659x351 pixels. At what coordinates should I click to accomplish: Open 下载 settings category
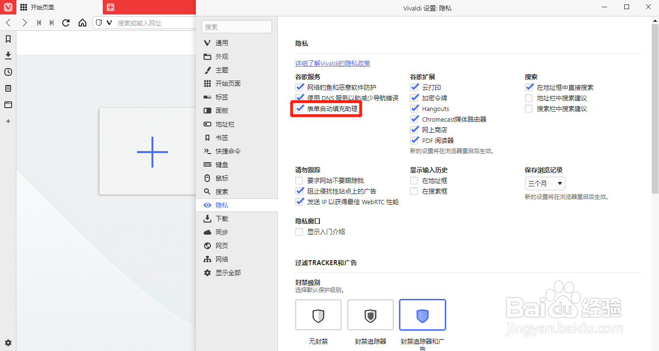coord(236,219)
